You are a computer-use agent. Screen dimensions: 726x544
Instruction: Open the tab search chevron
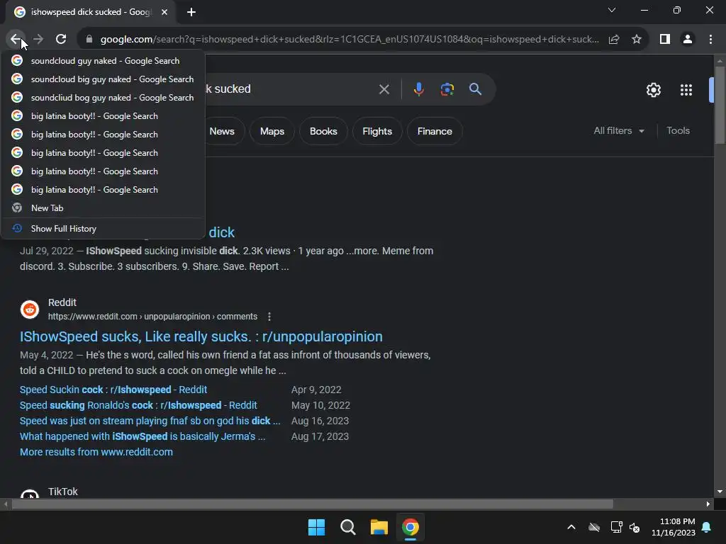tap(612, 10)
